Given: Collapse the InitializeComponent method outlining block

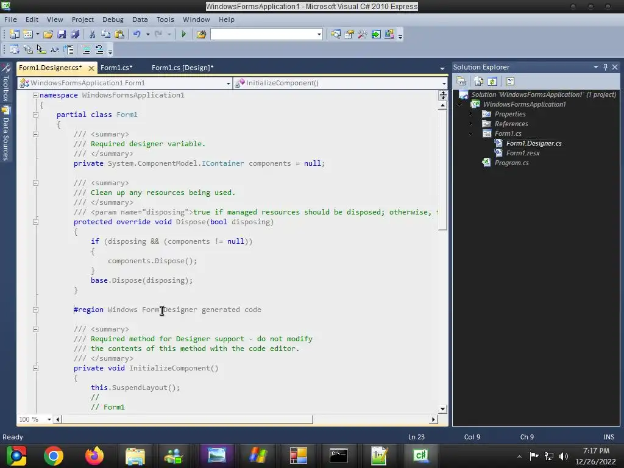Looking at the screenshot, I should click(35, 368).
